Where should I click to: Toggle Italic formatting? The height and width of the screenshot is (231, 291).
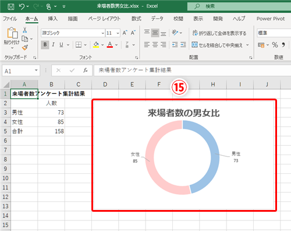(x=53, y=45)
